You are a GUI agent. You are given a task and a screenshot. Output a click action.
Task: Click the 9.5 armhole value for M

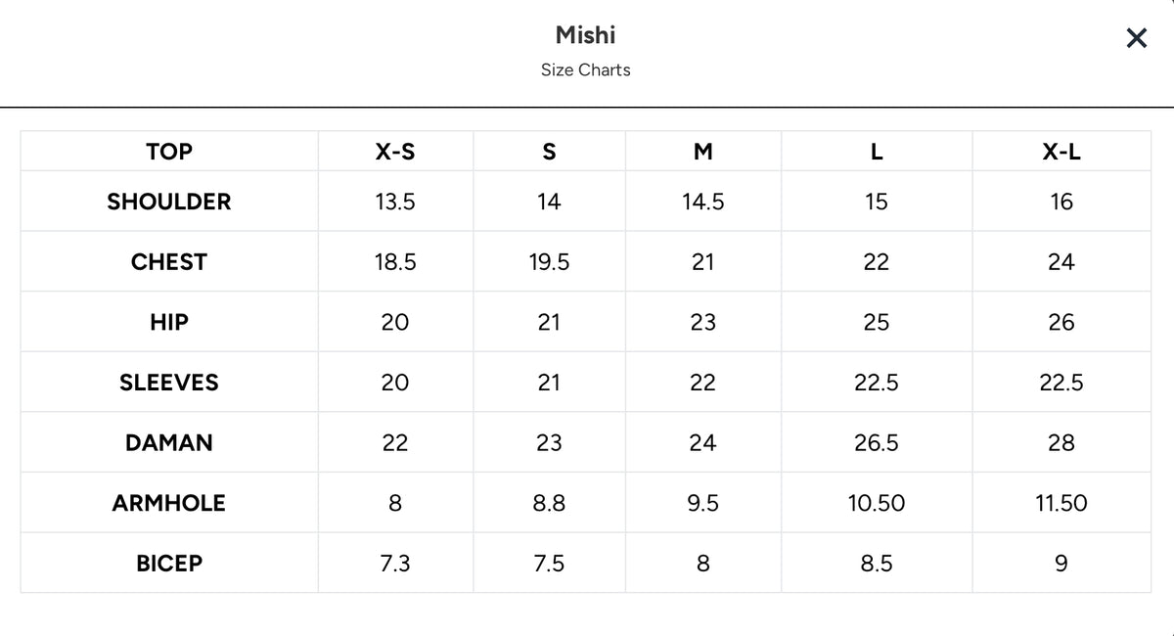(x=703, y=503)
